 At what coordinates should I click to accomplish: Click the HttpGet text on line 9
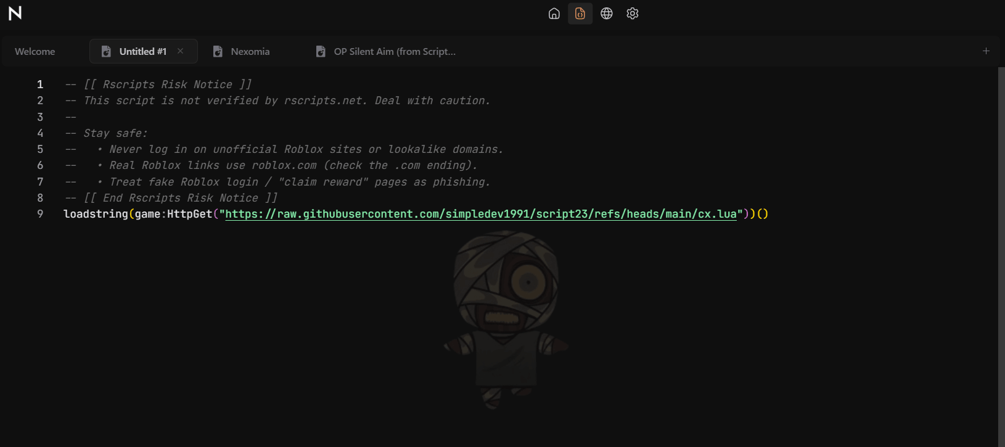tap(189, 214)
